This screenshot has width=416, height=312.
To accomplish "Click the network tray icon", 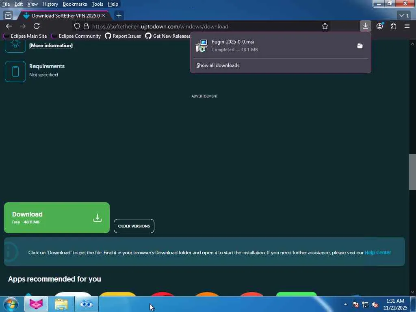I will (x=365, y=304).
